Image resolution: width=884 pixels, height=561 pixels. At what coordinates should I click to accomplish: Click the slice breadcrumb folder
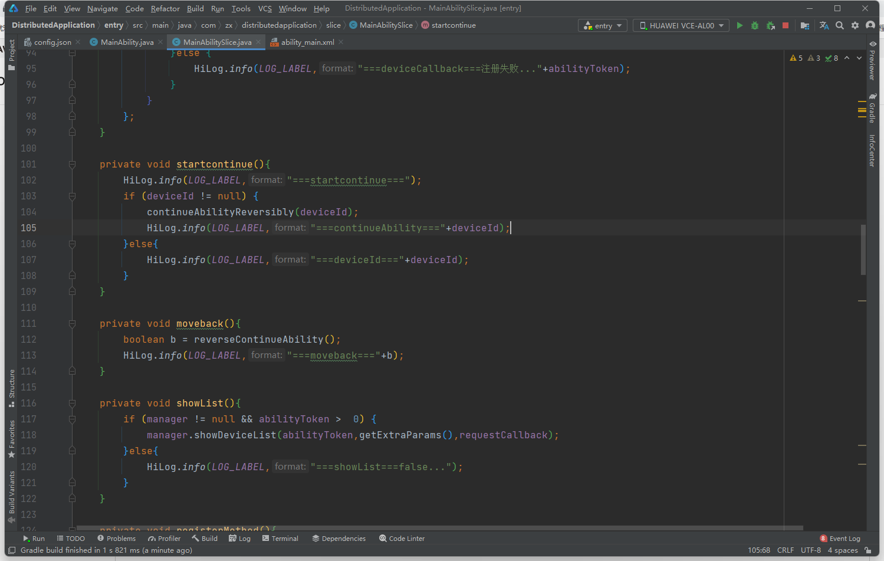click(333, 25)
